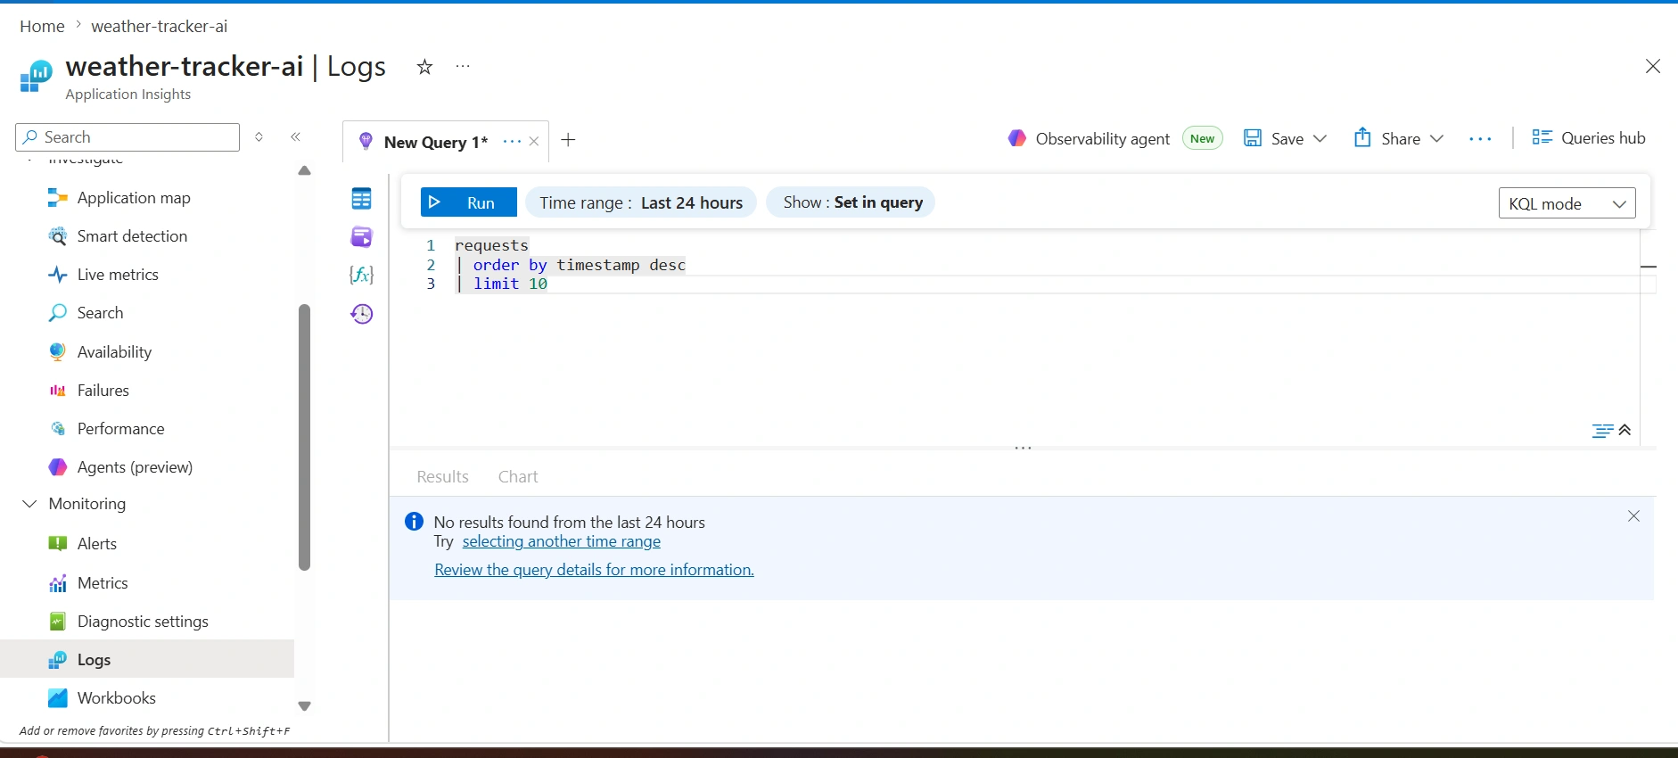Collapse the query editor pane
This screenshot has height=758, width=1678.
(1625, 430)
